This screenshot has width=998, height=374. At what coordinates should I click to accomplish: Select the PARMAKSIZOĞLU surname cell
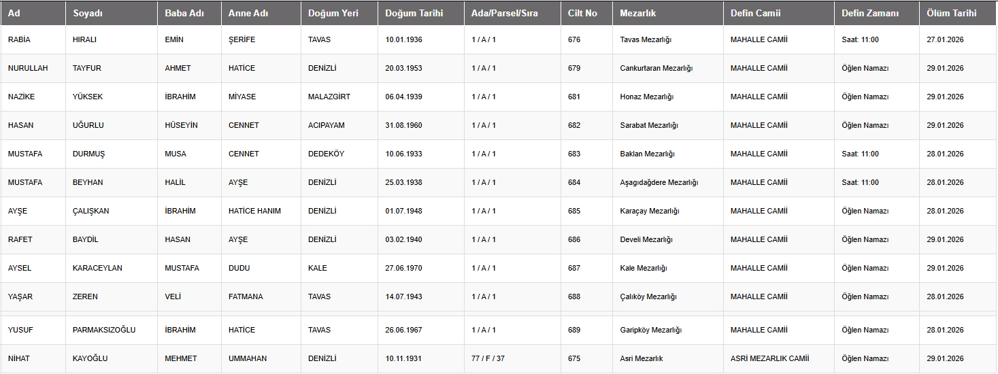click(x=104, y=330)
